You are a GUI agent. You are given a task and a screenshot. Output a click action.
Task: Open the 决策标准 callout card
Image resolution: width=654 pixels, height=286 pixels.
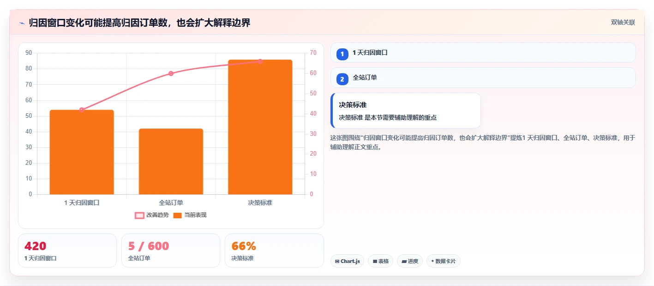[406, 111]
